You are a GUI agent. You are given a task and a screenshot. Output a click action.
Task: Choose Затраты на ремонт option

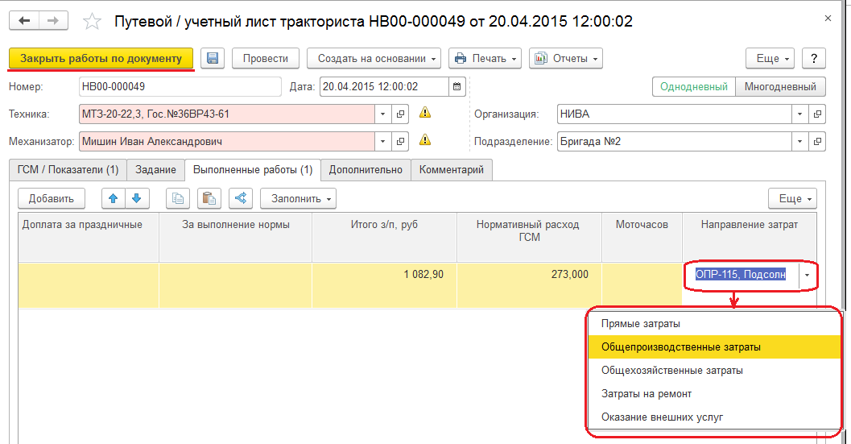point(714,393)
